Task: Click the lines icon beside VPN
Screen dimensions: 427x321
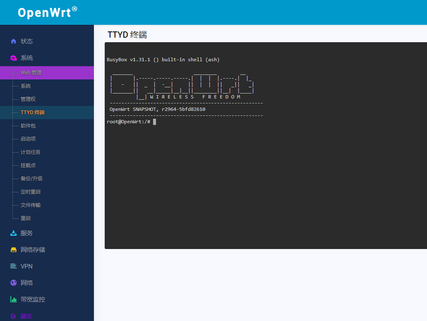Action: pyautogui.click(x=13, y=266)
